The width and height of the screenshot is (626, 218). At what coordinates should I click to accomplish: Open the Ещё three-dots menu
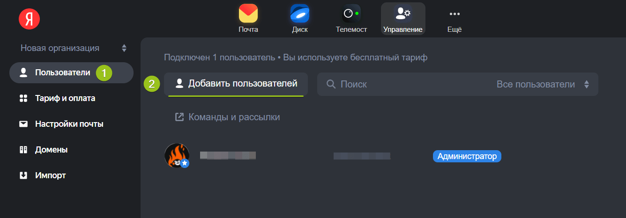455,14
